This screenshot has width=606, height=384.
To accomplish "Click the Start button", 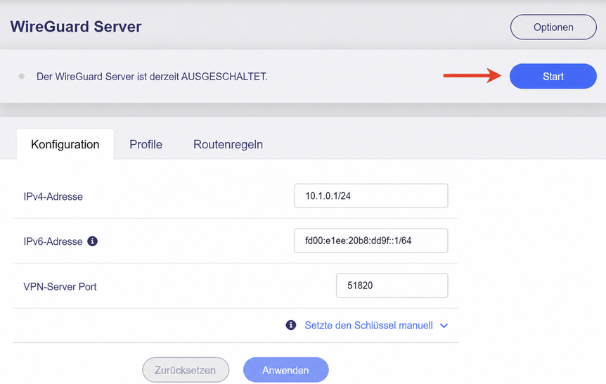I will coord(553,76).
